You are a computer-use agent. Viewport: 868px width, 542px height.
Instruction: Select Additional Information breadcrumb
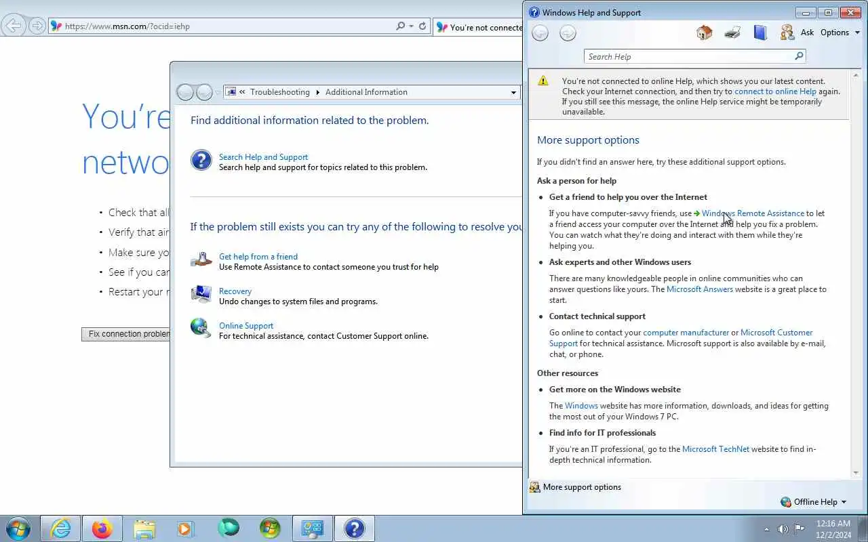point(366,92)
